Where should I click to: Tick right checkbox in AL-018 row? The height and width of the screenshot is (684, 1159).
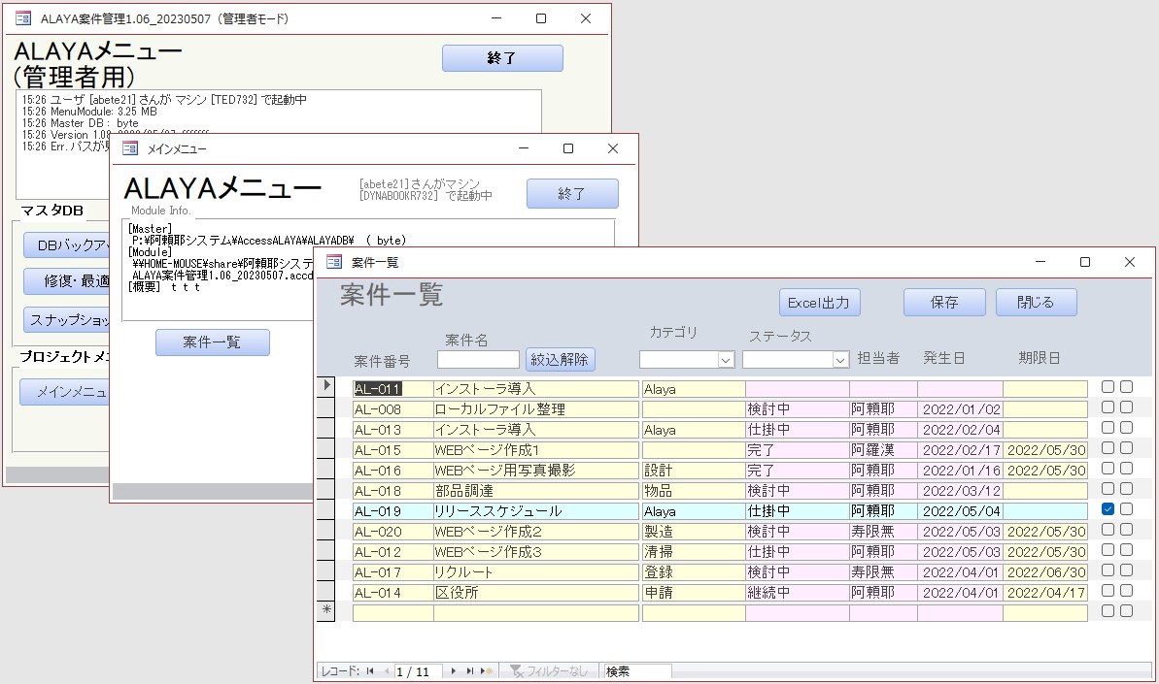pyautogui.click(x=1127, y=488)
